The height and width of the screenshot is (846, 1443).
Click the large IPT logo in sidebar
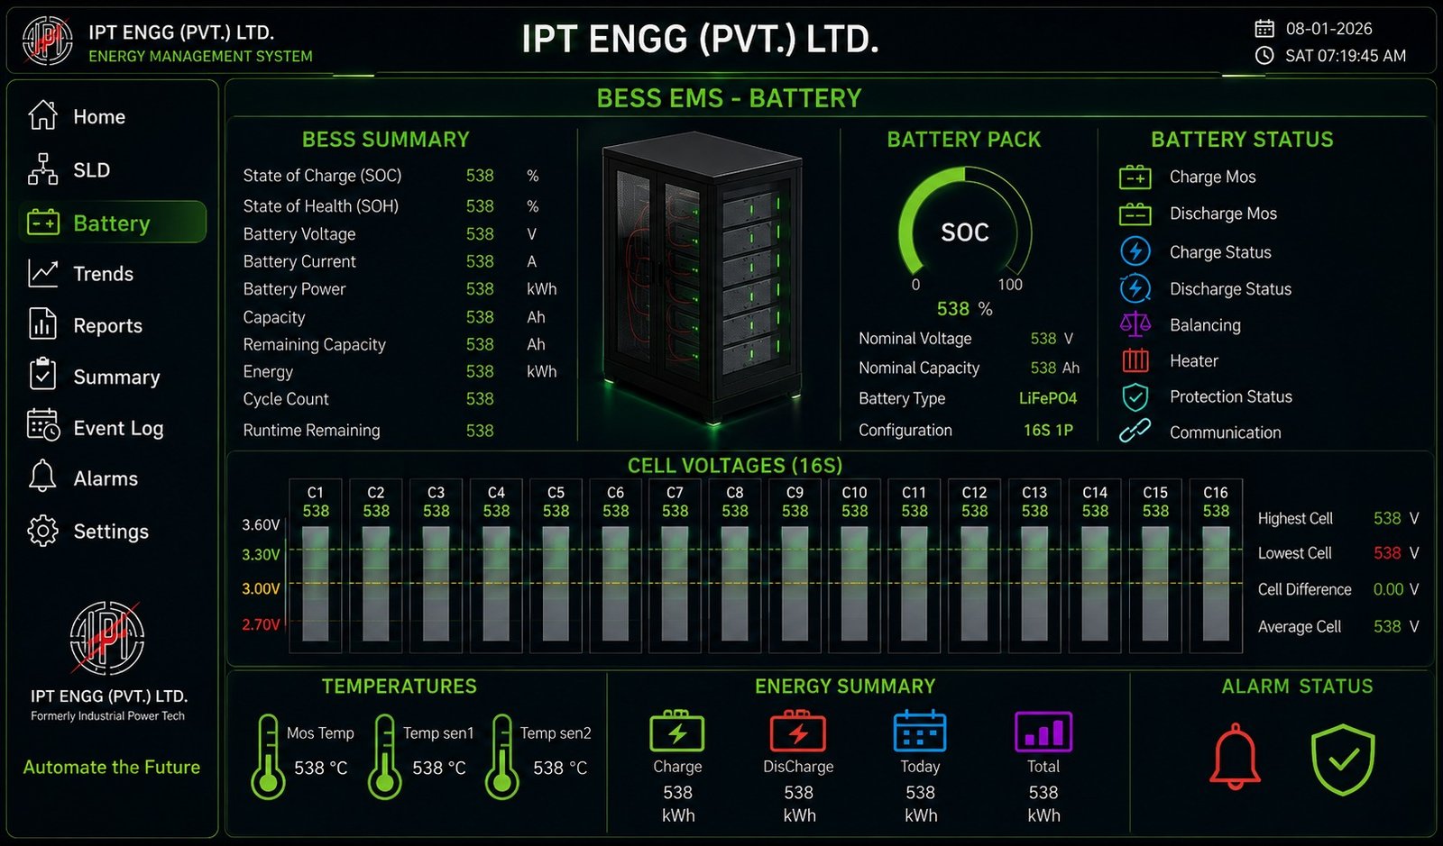pos(107,638)
